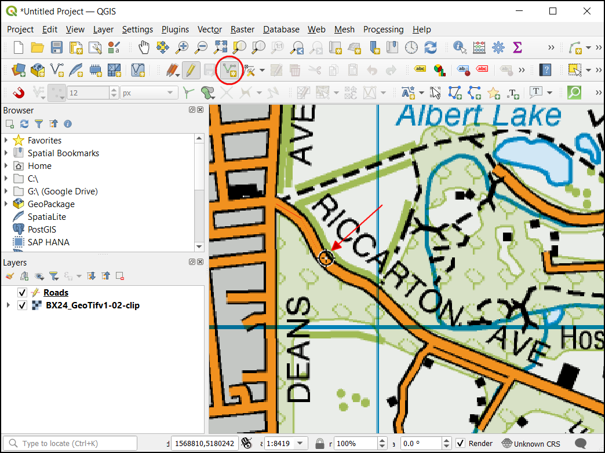Click the Refresh map icon
Viewport: 605px width, 453px height.
pos(431,47)
